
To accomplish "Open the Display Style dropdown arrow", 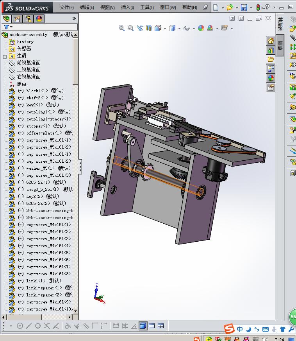I will (179, 29).
